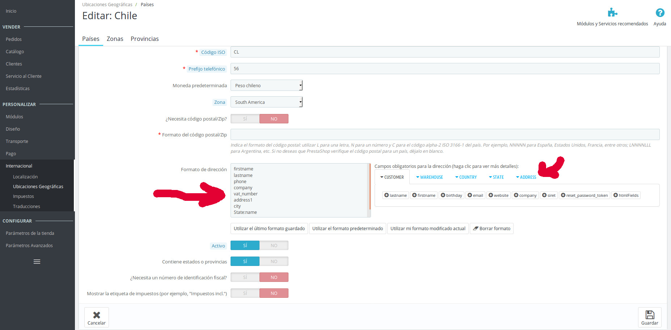671x330 pixels.
Task: Click 'Utilizar el último formato guardado'
Action: coord(269,229)
